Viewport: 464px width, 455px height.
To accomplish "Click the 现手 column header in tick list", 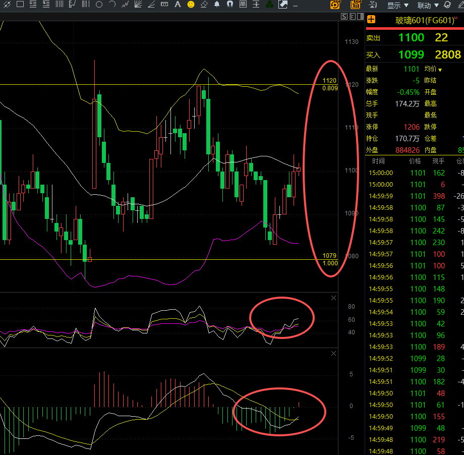I will (438, 161).
